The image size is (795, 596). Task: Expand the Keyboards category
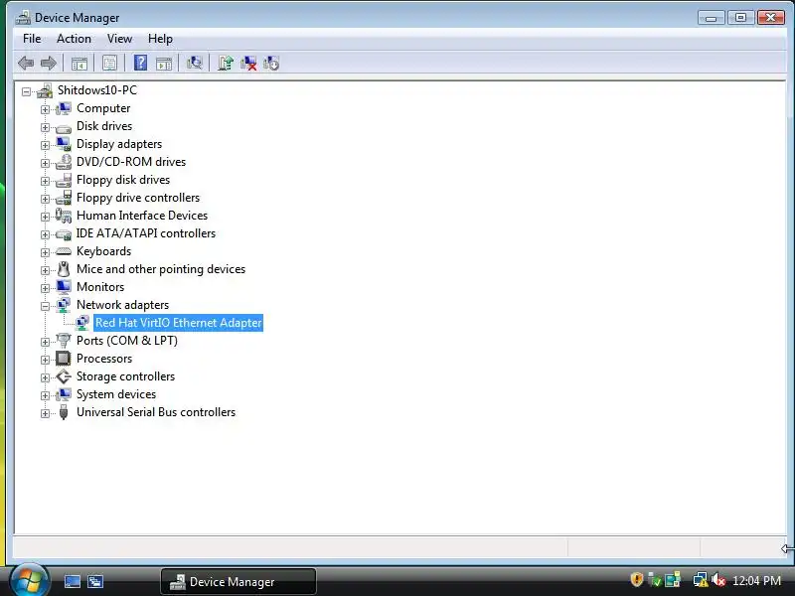(x=45, y=252)
